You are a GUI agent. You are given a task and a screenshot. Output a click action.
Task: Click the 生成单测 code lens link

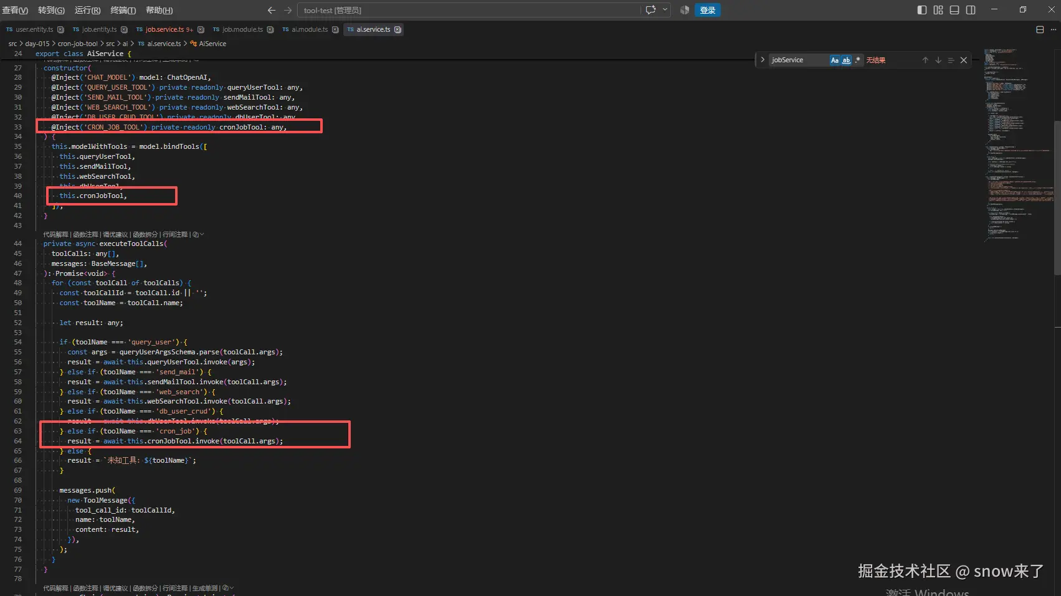[205, 589]
